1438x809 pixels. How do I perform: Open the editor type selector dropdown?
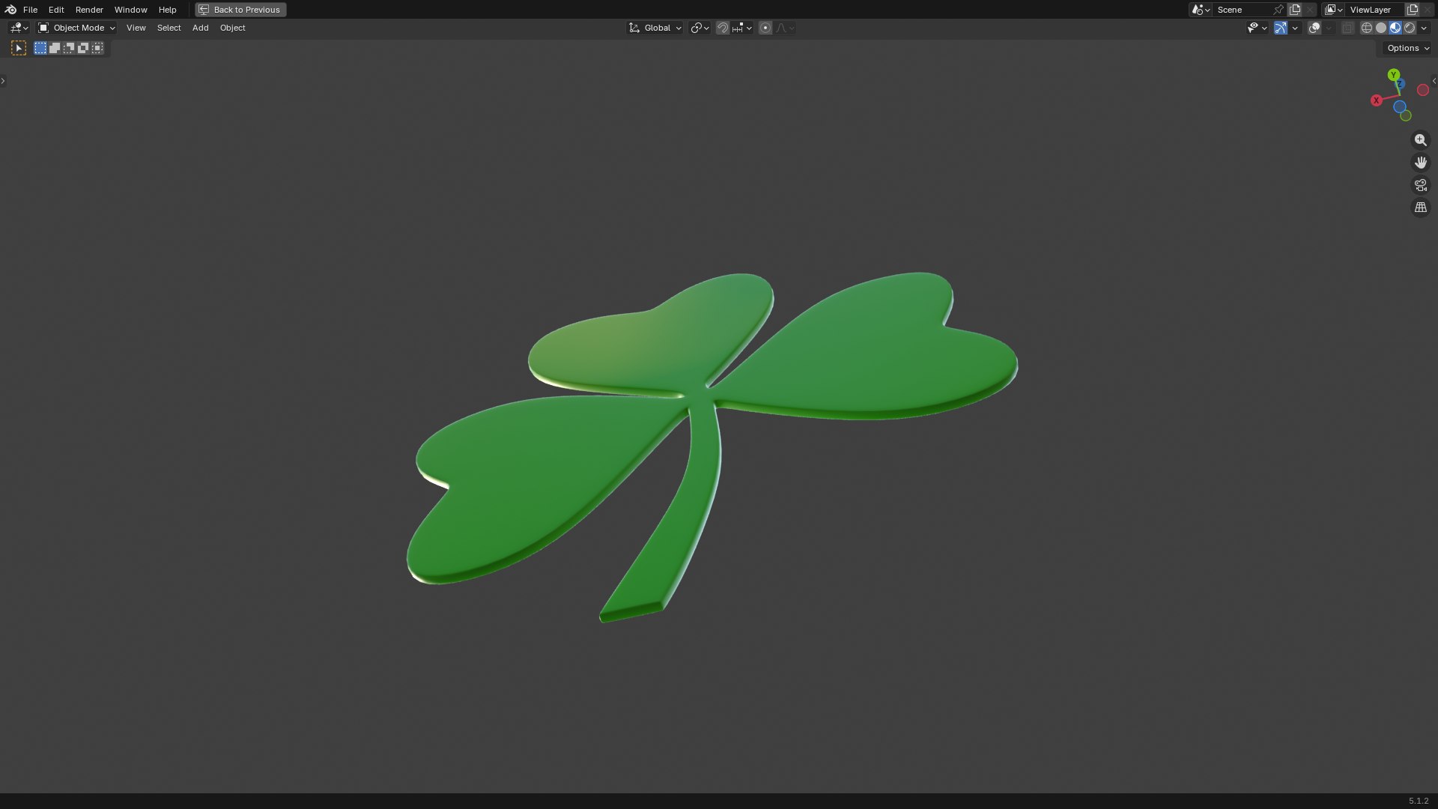19,28
